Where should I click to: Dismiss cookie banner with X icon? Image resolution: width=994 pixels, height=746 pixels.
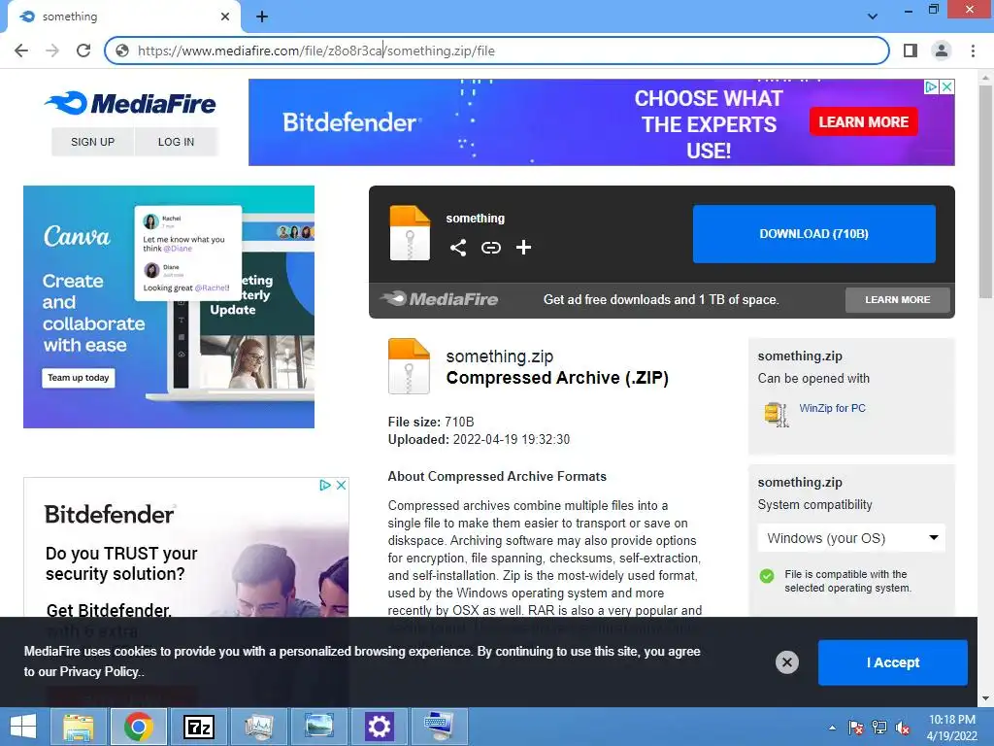pyautogui.click(x=786, y=662)
